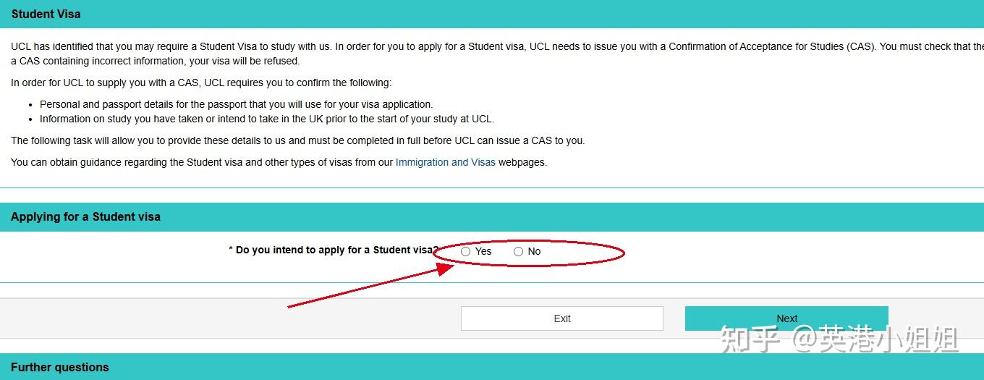
Task: Click the @英港小姐姐 watermark text
Action: point(875,339)
